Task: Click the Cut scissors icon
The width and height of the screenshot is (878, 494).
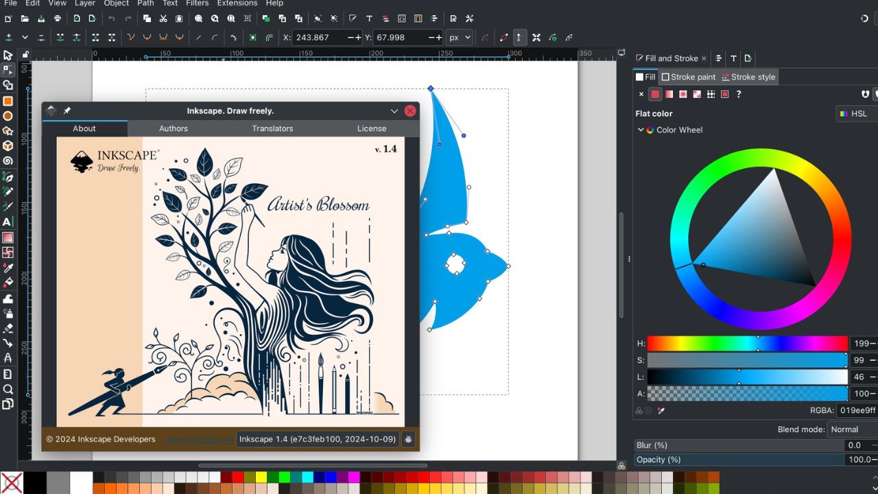Action: (163, 19)
